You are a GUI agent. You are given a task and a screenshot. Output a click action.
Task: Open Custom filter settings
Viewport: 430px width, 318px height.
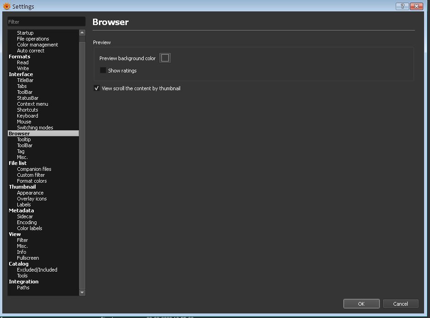tap(31, 175)
